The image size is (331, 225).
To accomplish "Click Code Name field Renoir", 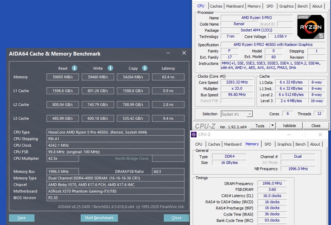I will pos(239,24).
